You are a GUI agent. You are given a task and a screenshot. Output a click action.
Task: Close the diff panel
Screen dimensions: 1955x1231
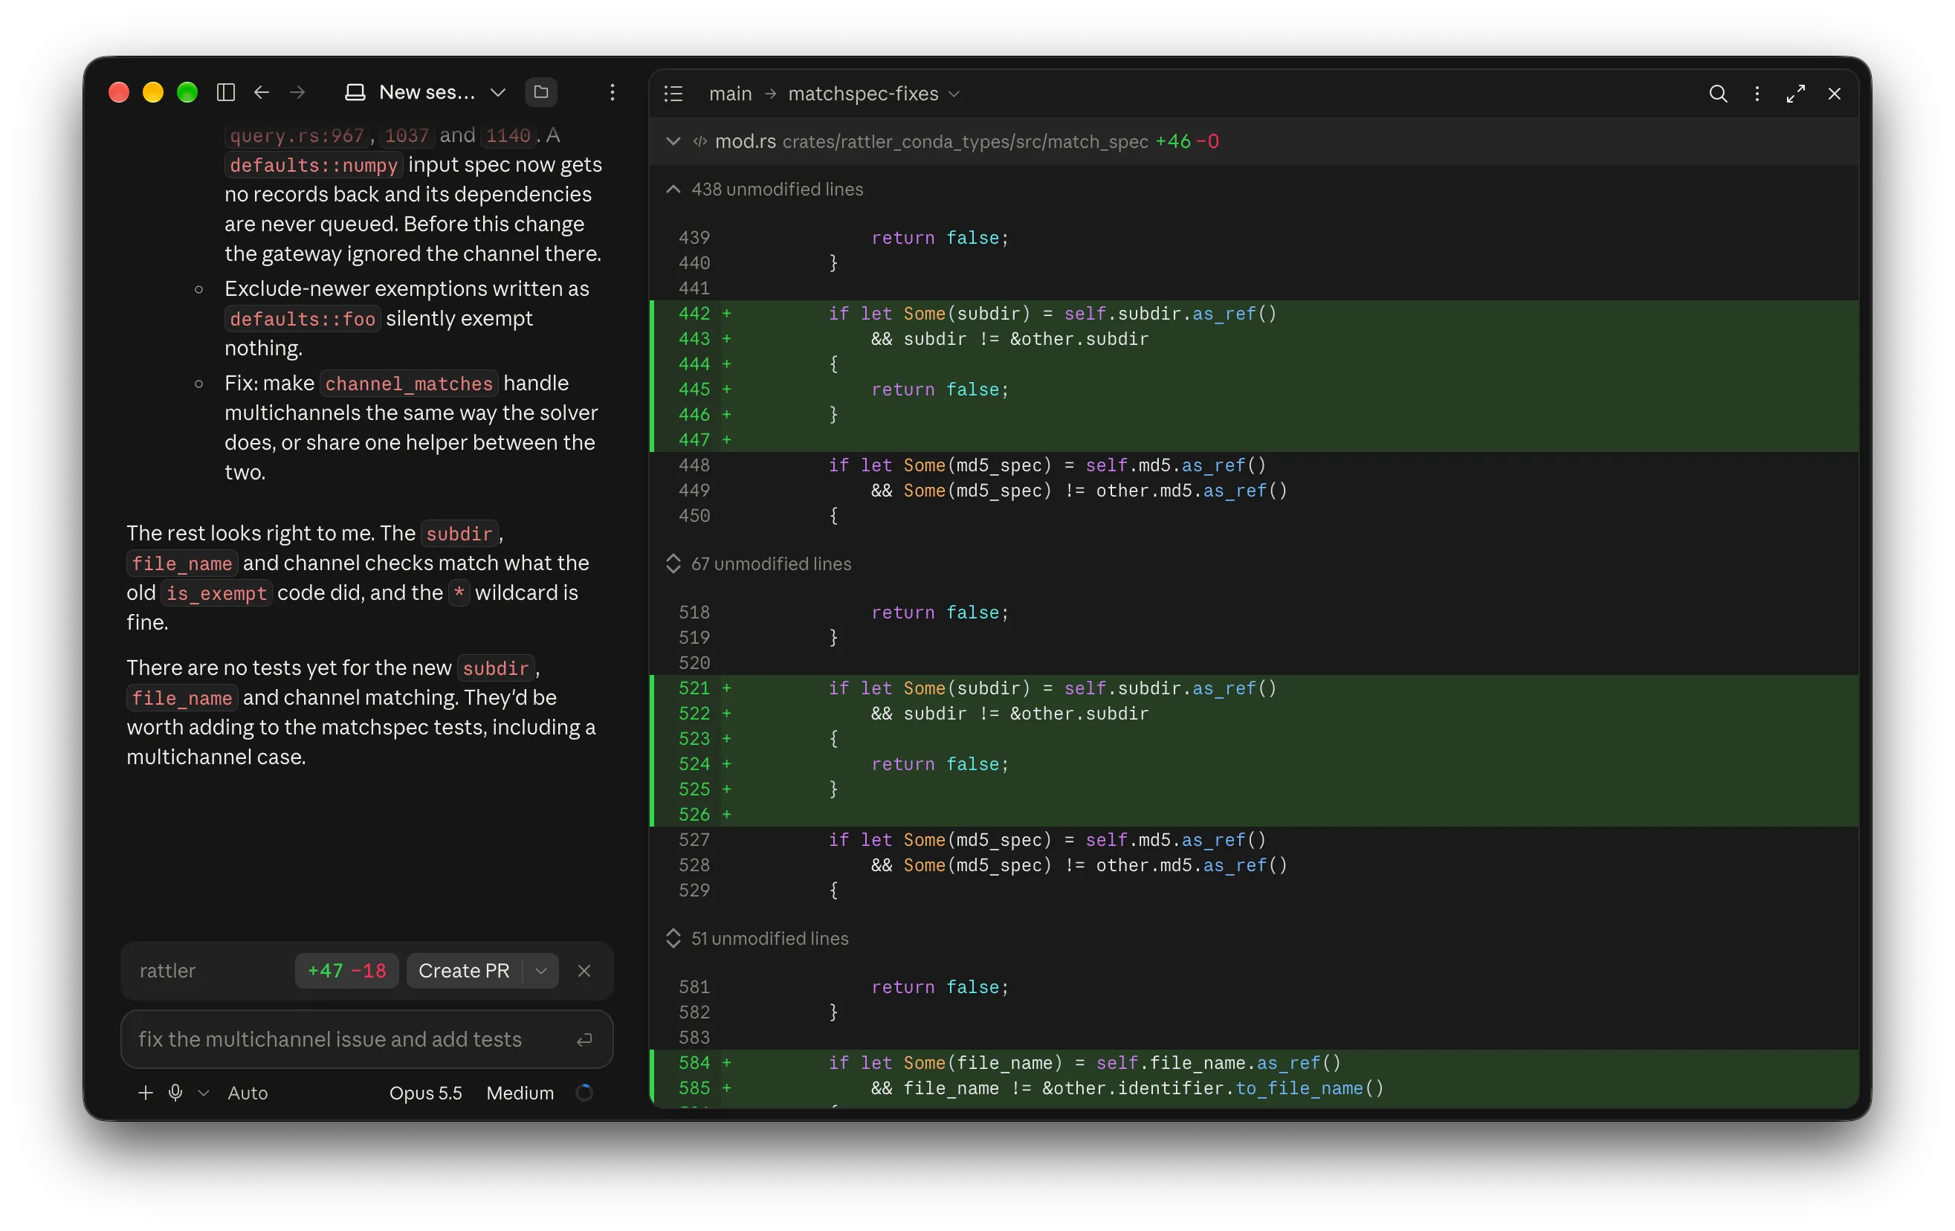(1834, 94)
